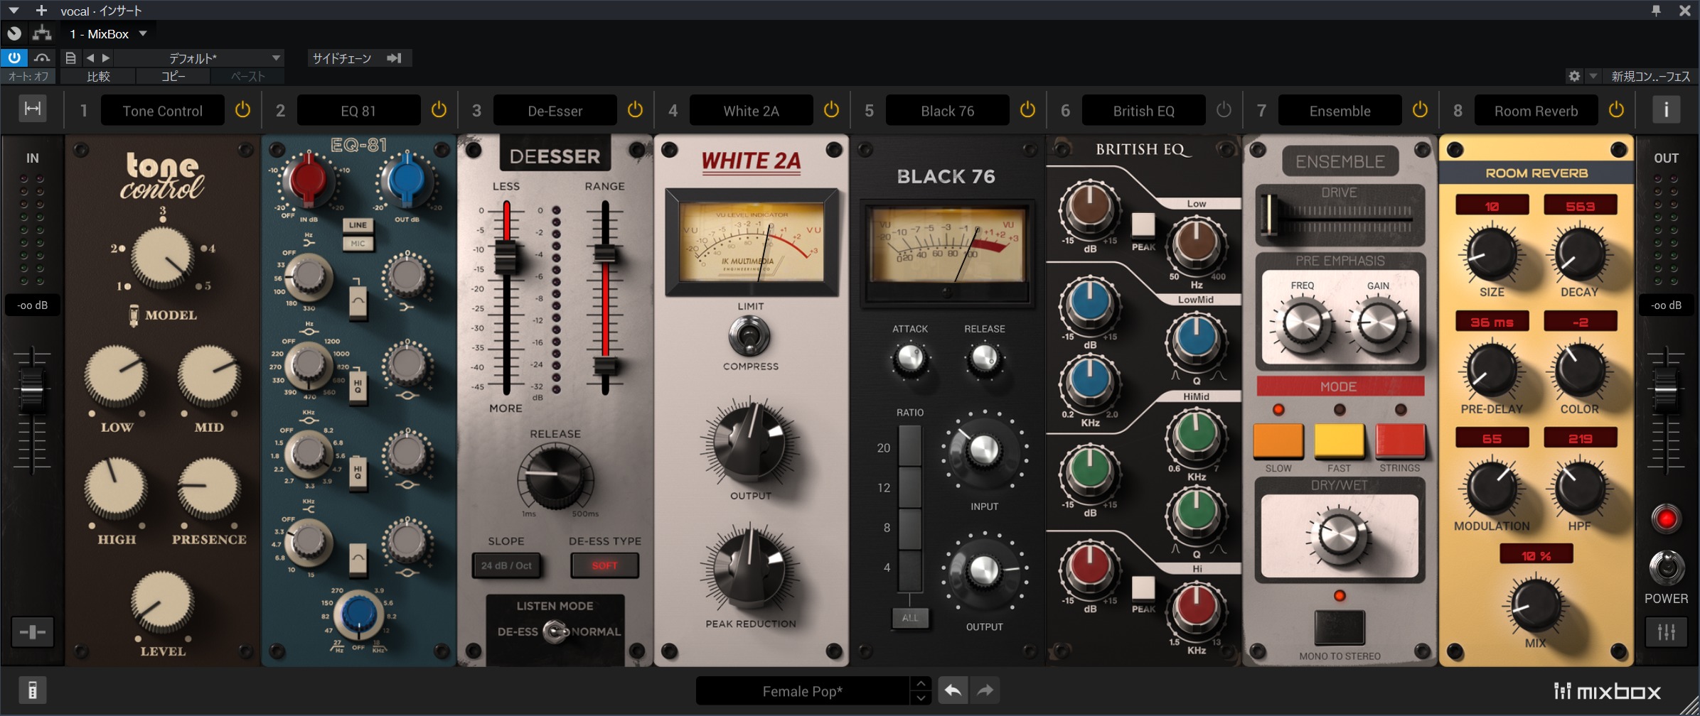
Task: Select next preset with up stepper arrow
Action: coord(921,683)
